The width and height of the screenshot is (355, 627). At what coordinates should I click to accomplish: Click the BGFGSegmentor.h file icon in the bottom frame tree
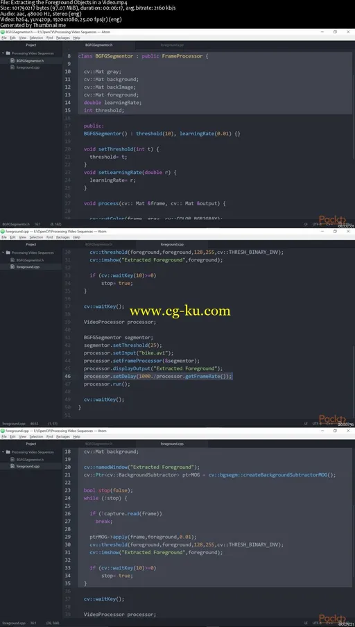click(12, 459)
